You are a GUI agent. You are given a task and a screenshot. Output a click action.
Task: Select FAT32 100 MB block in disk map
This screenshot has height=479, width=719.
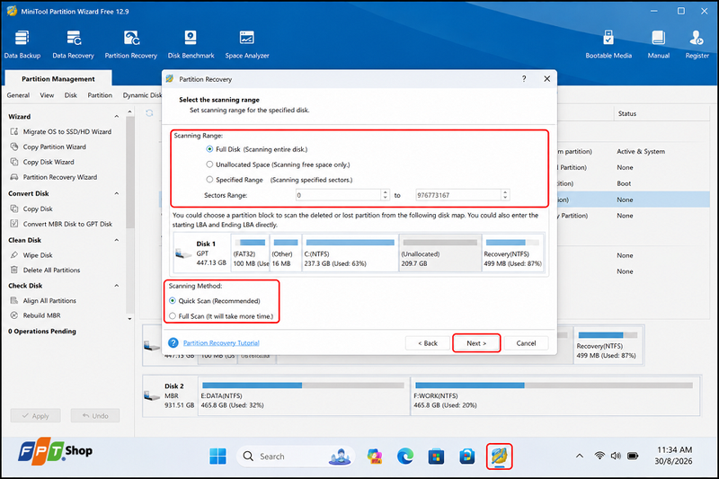(x=251, y=253)
